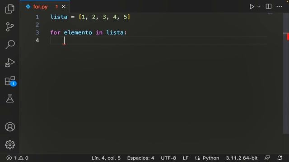Image resolution: width=289 pixels, height=162 pixels.
Task: Open the Source Control view
Action: (x=10, y=27)
